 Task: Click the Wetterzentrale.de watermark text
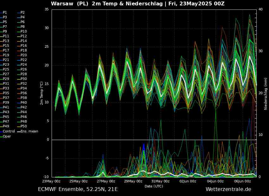point(228,189)
